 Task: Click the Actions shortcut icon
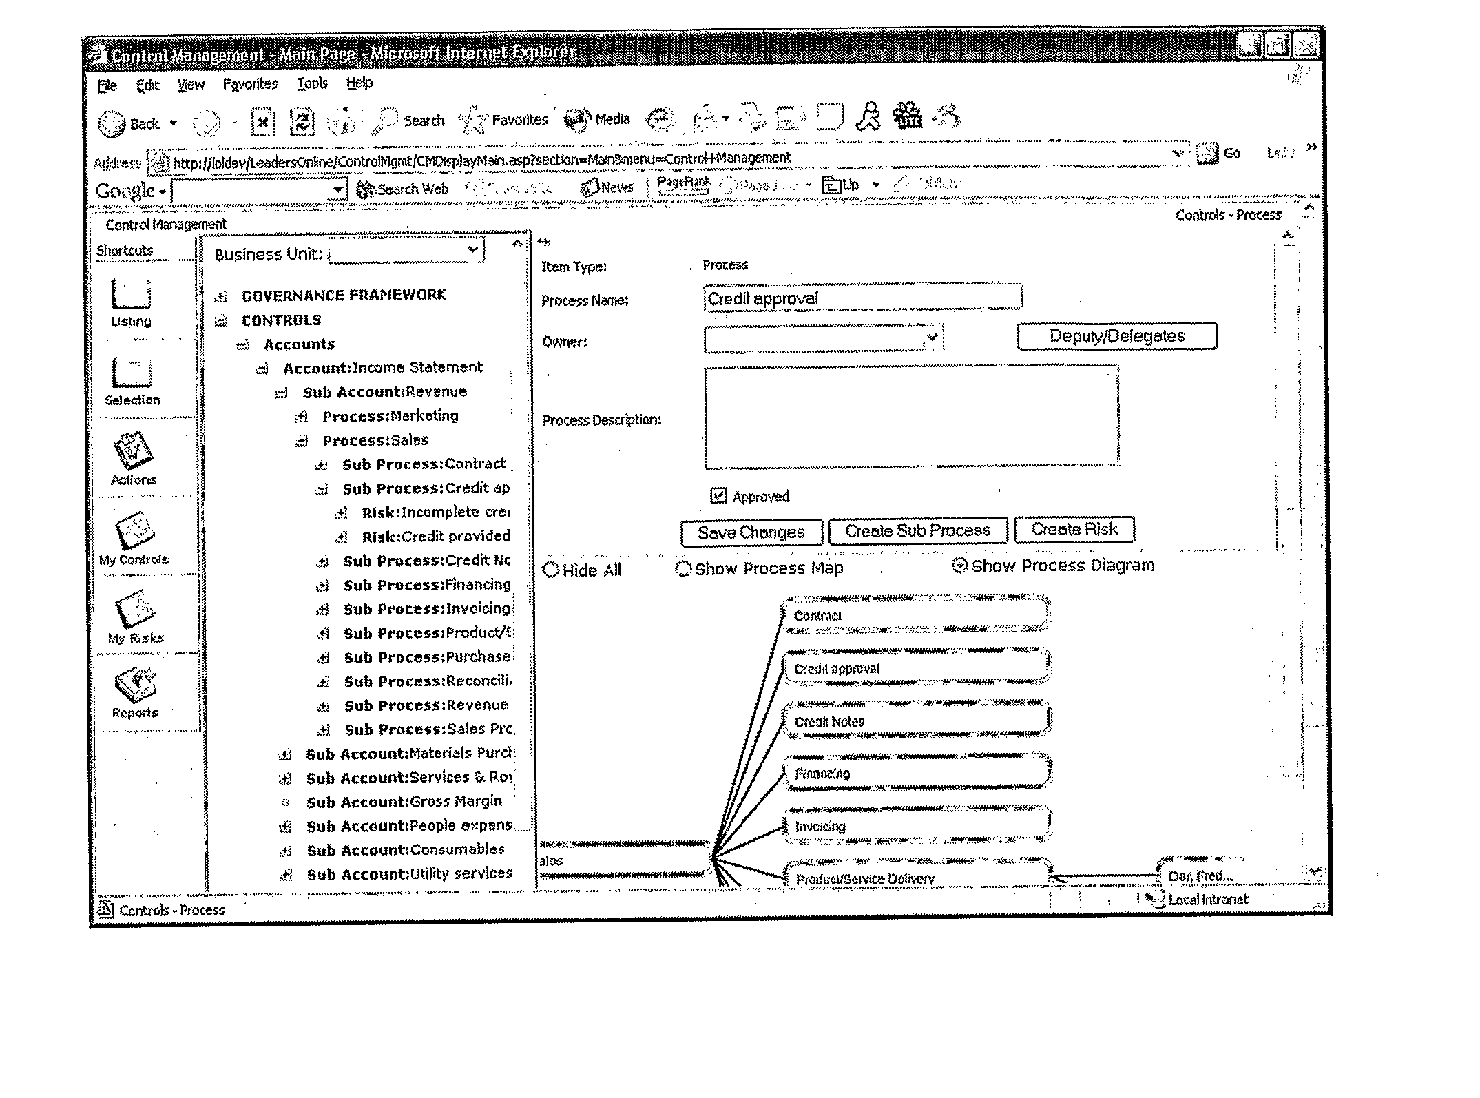pos(133,451)
